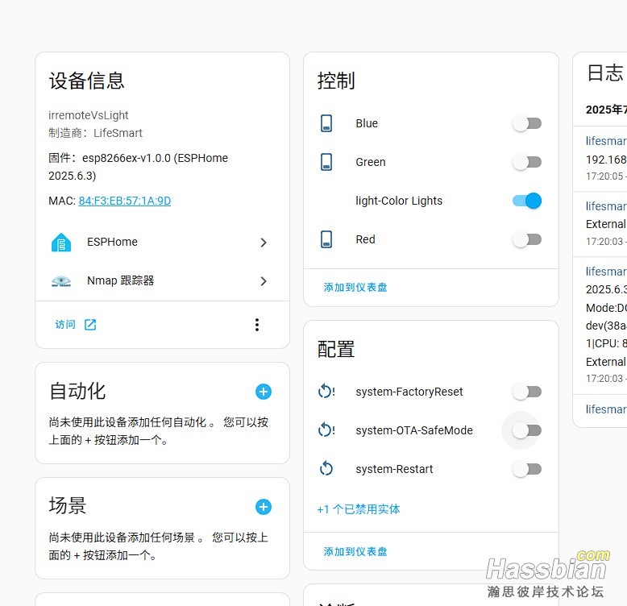
Task: Add a new automation with plus icon
Action: click(263, 392)
